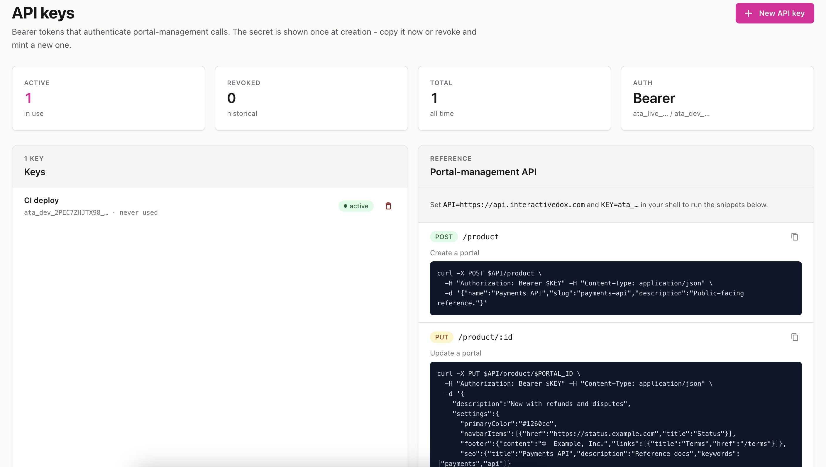Click the API keys page heading
Viewport: 826px width, 467px height.
[x=43, y=13]
